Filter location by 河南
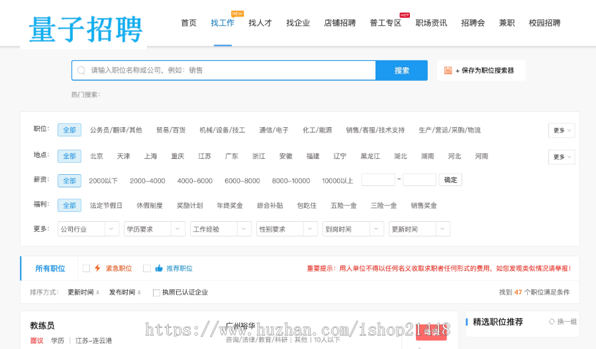This screenshot has width=596, height=349. (481, 156)
